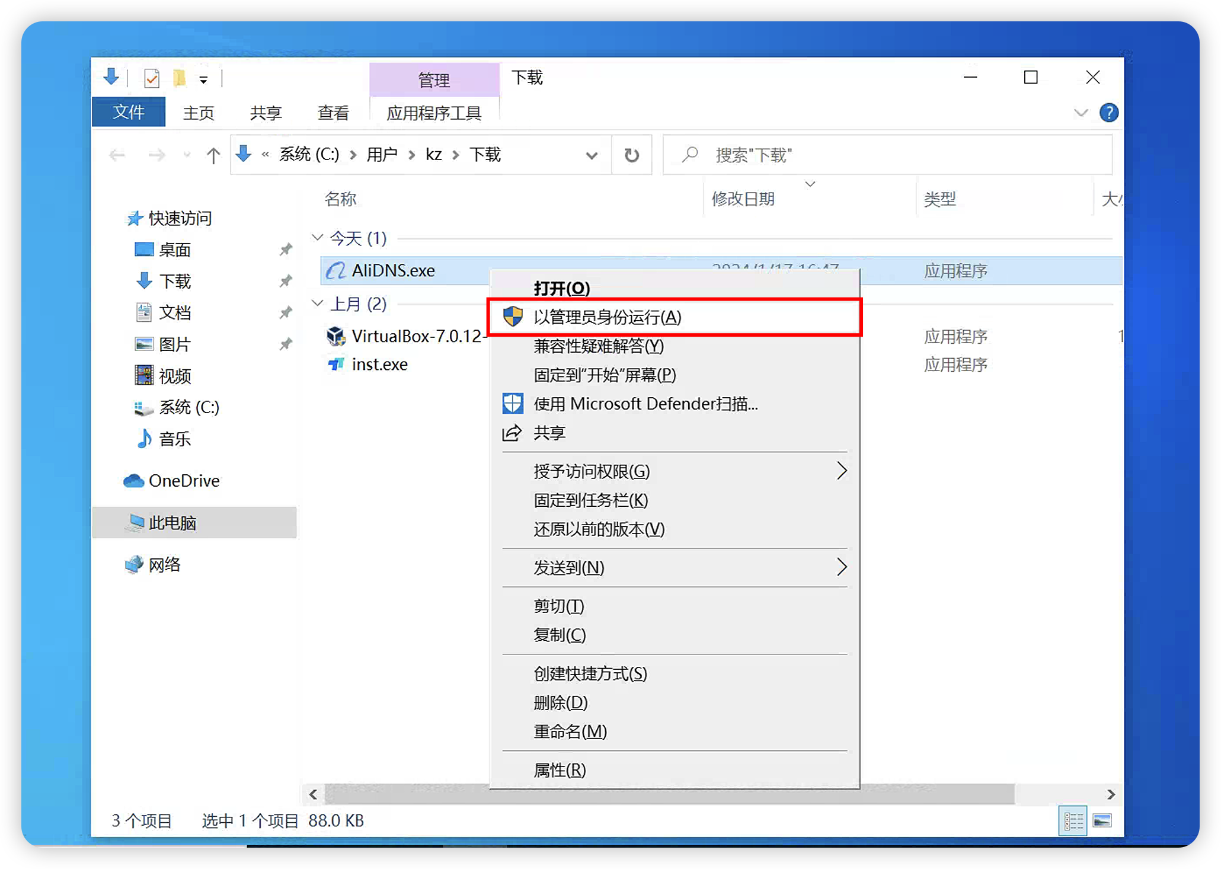The image size is (1221, 869).
Task: Click new folder icon in quick access toolbar
Action: click(180, 78)
